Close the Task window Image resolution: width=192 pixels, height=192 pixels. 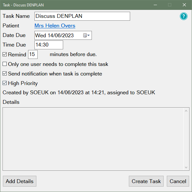pos(184,5)
